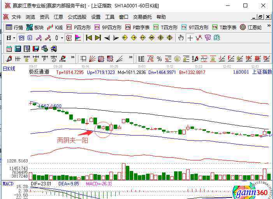Click the Md=1611.2836 value

click(x=132, y=72)
